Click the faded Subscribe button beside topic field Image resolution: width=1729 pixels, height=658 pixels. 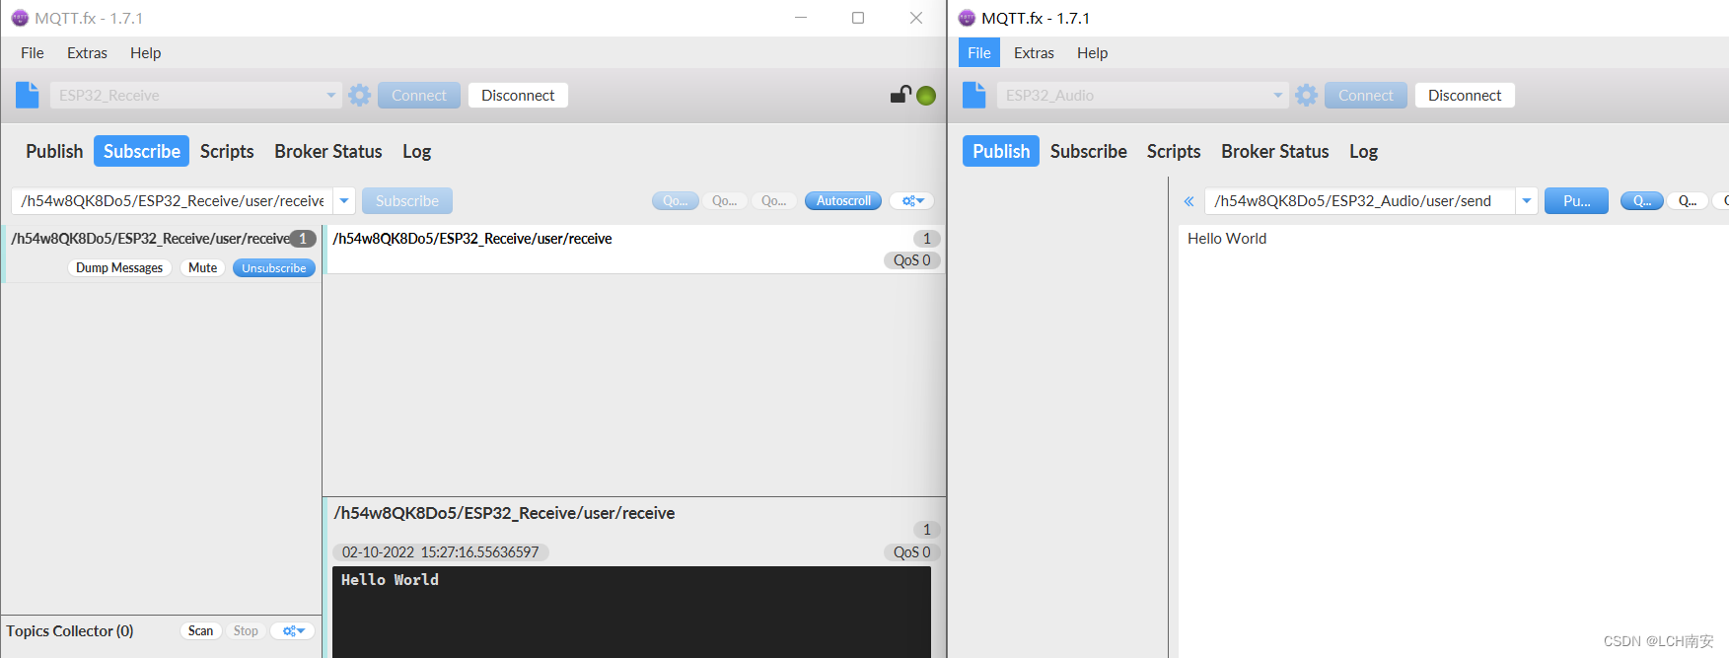[x=407, y=201]
